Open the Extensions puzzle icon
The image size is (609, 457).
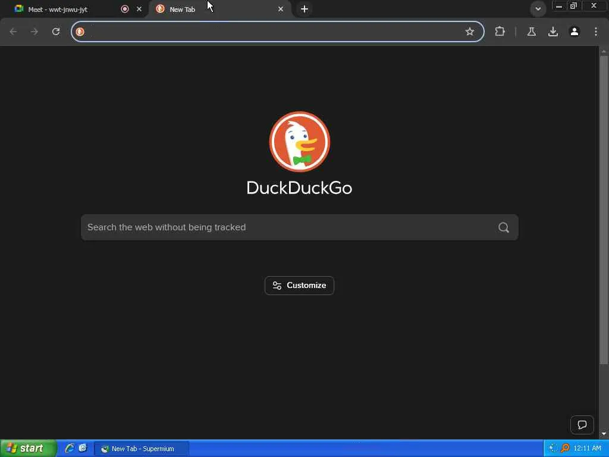(500, 32)
